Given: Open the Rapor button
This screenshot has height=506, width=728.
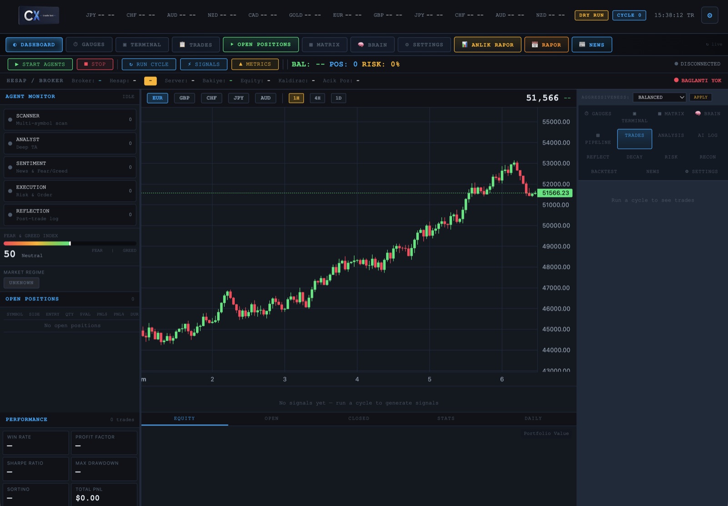Looking at the screenshot, I should point(546,45).
